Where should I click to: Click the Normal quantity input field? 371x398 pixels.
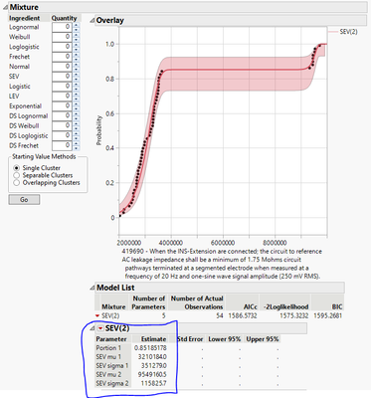(x=62, y=67)
